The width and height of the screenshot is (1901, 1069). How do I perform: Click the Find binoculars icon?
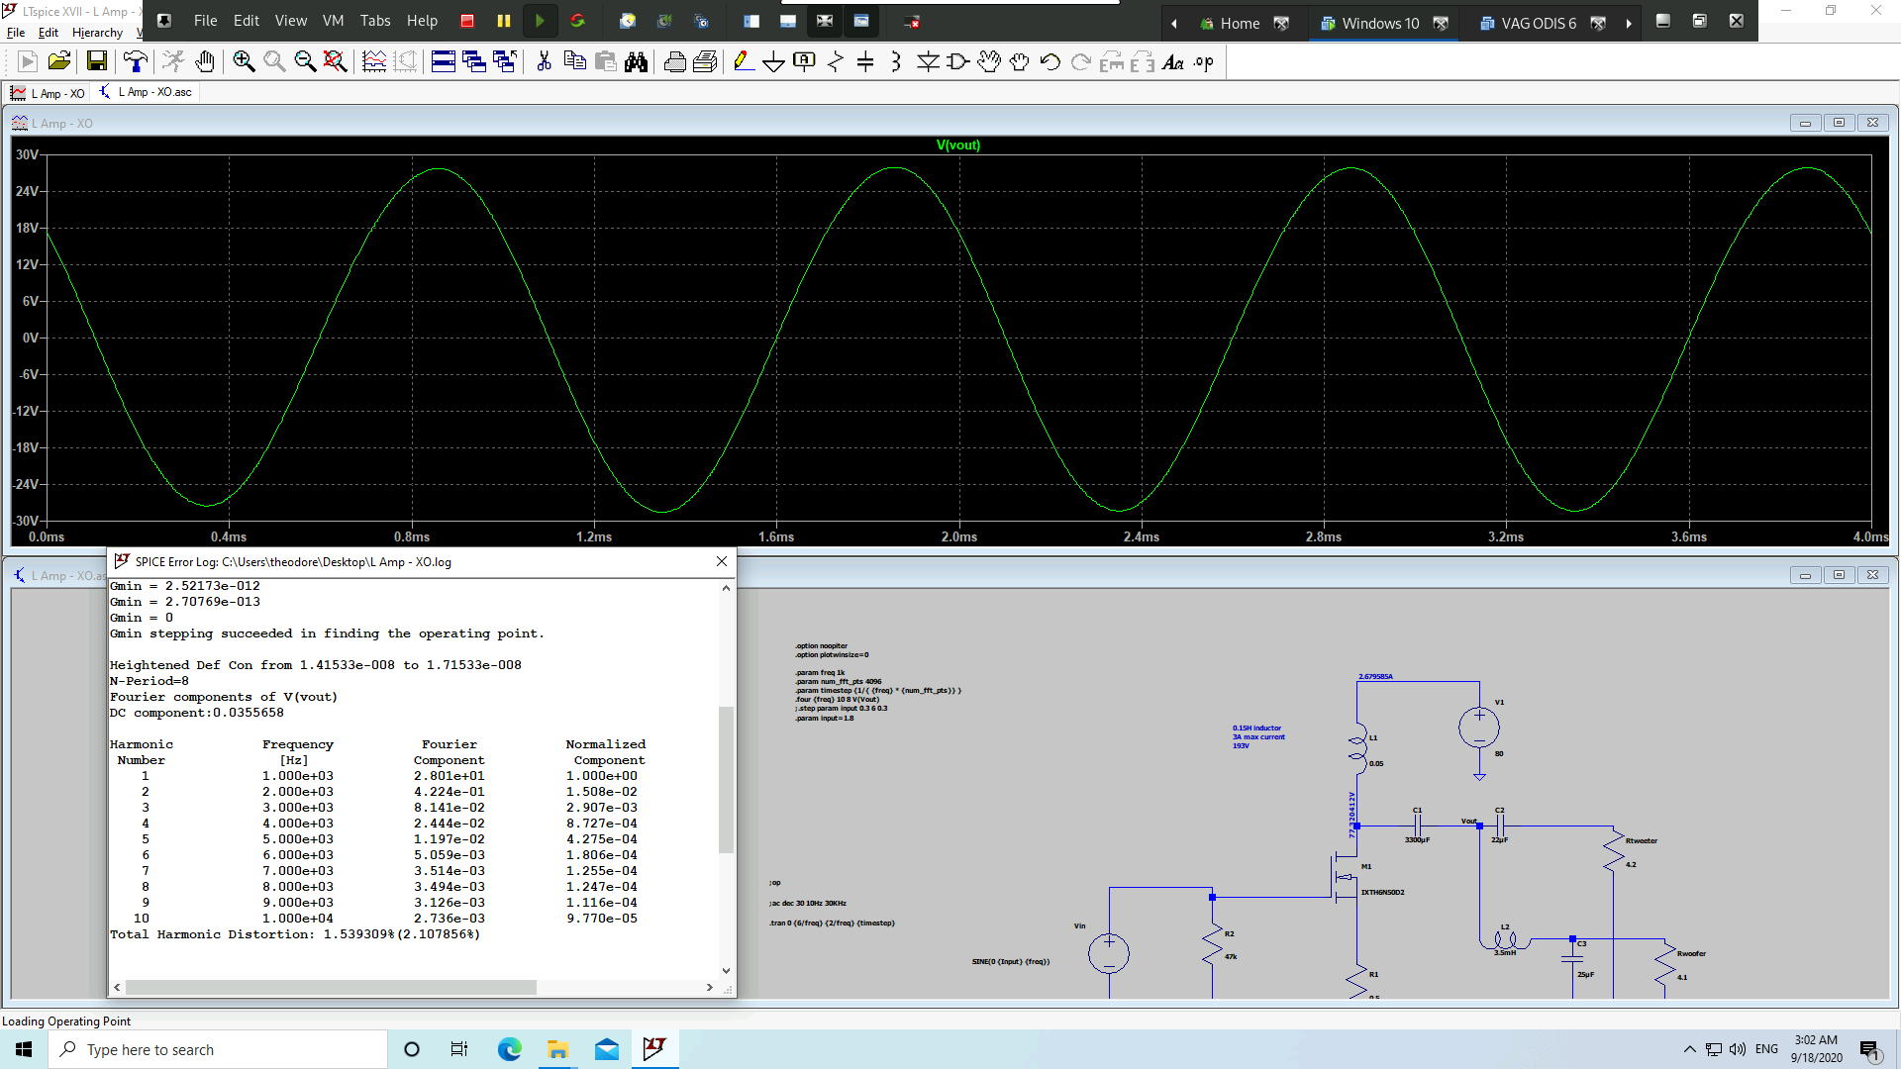[636, 62]
